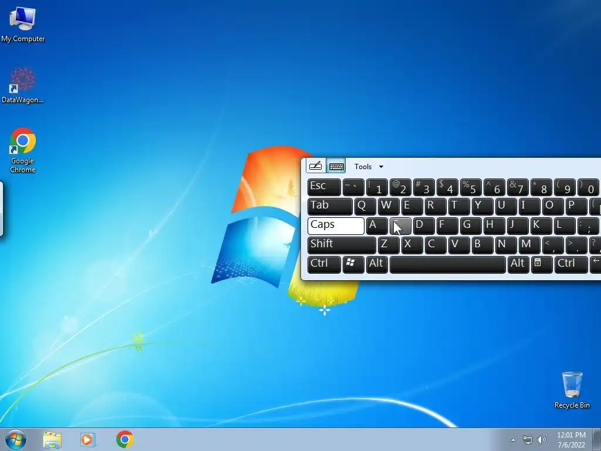The width and height of the screenshot is (601, 451).
Task: Tap the R key
Action: tap(436, 206)
